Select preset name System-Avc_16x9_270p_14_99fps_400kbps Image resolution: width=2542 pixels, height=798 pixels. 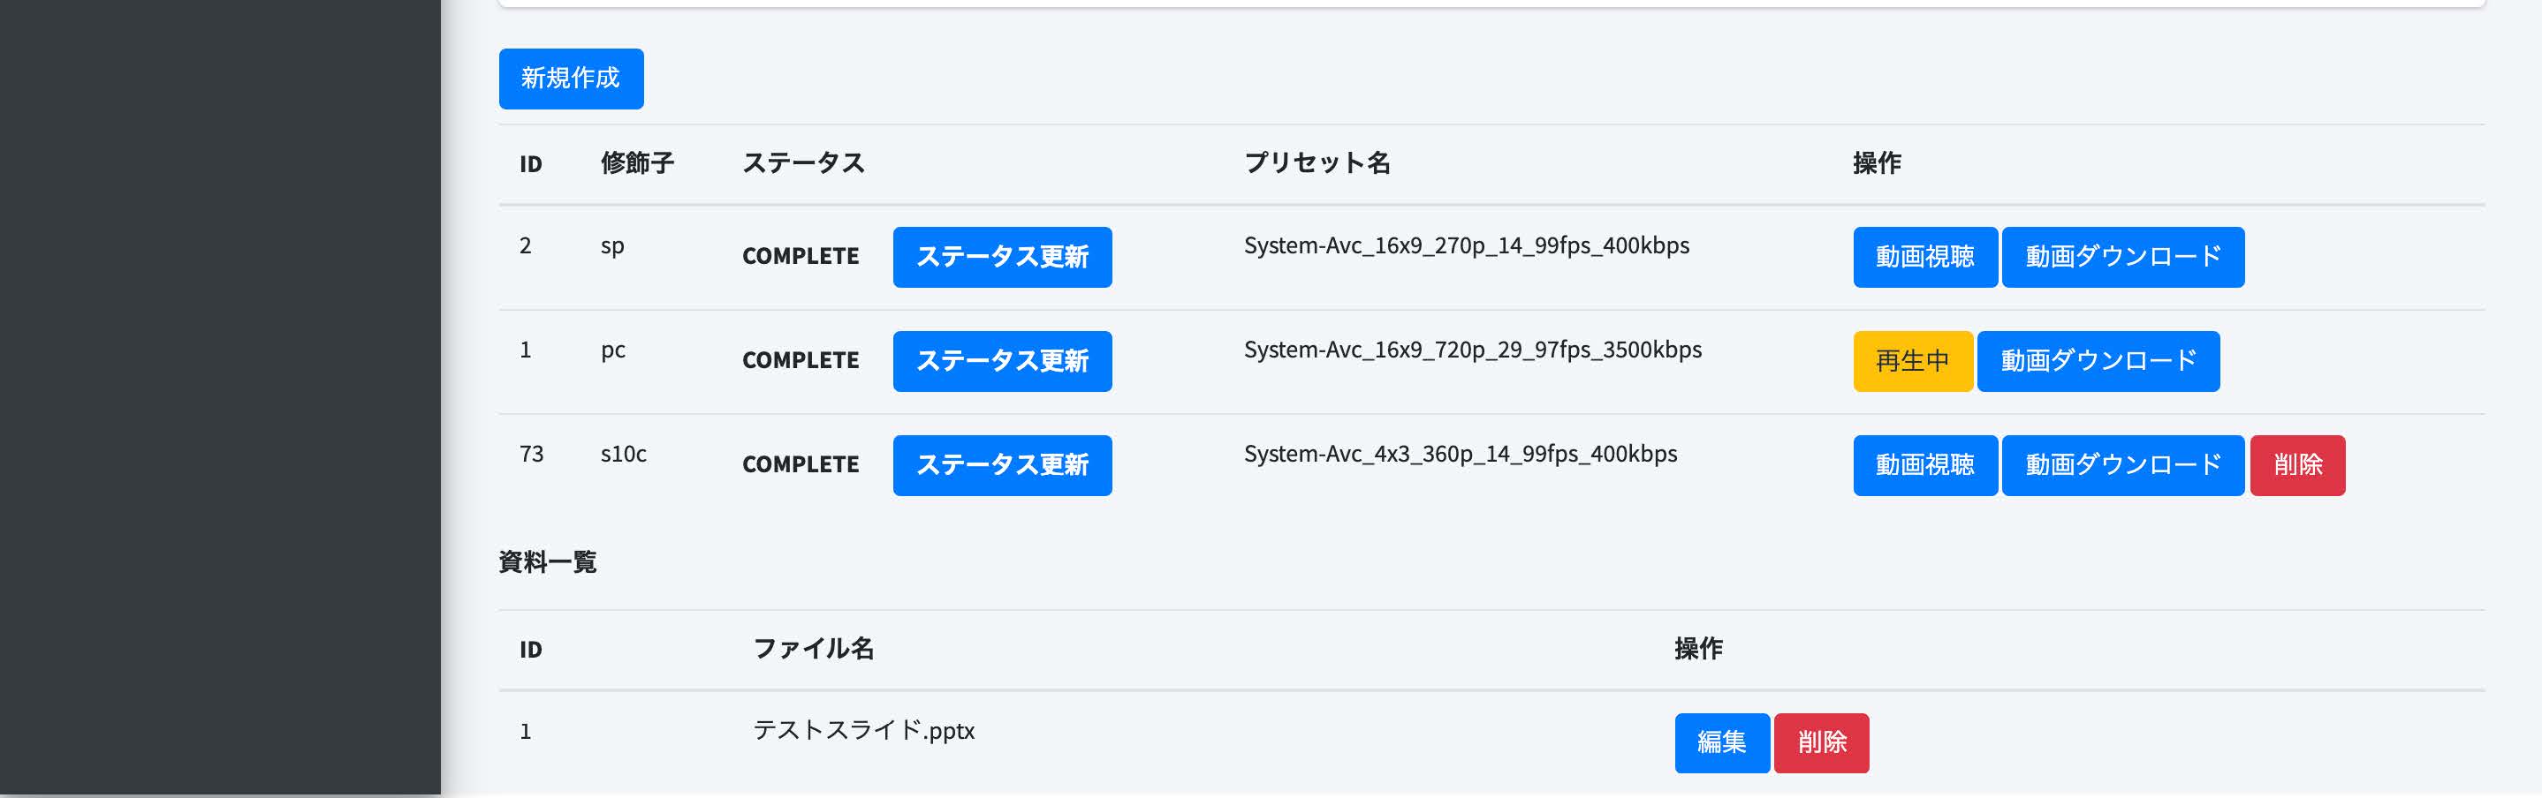tap(1467, 245)
